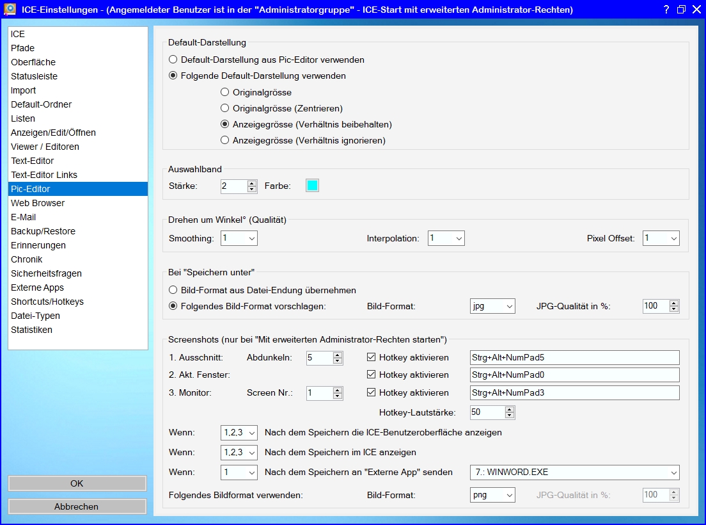This screenshot has width=706, height=525.
Task: Toggle Hotkey aktivieren for 2. Akt. Fenster
Action: tap(407, 375)
